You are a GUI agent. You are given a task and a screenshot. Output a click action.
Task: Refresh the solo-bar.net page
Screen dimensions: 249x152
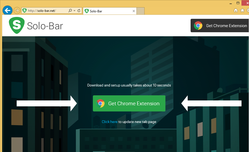coord(79,11)
